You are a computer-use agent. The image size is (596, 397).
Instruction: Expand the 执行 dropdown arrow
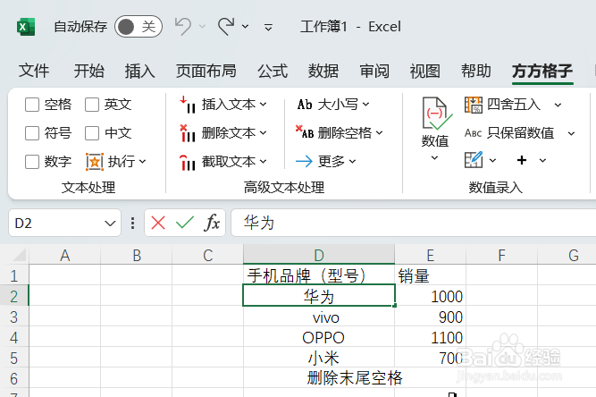click(x=143, y=162)
